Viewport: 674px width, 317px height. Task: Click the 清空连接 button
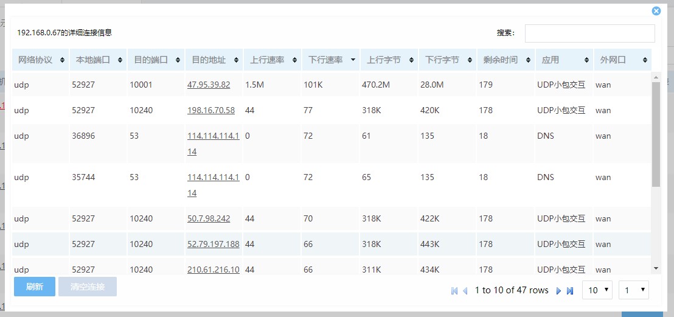(88, 287)
